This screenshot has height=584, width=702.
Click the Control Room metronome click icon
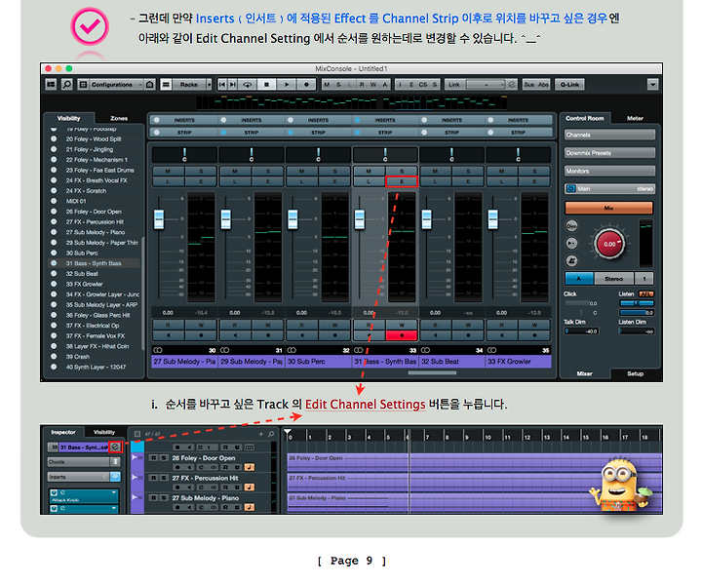[571, 260]
